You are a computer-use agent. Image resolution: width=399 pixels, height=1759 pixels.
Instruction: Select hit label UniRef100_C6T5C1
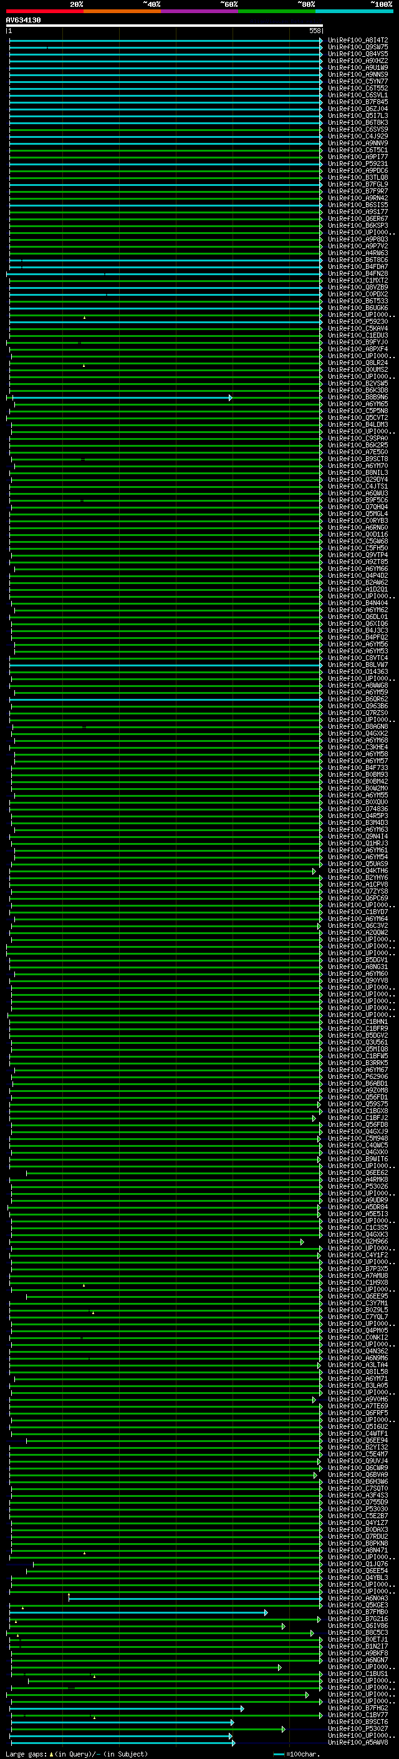point(357,150)
